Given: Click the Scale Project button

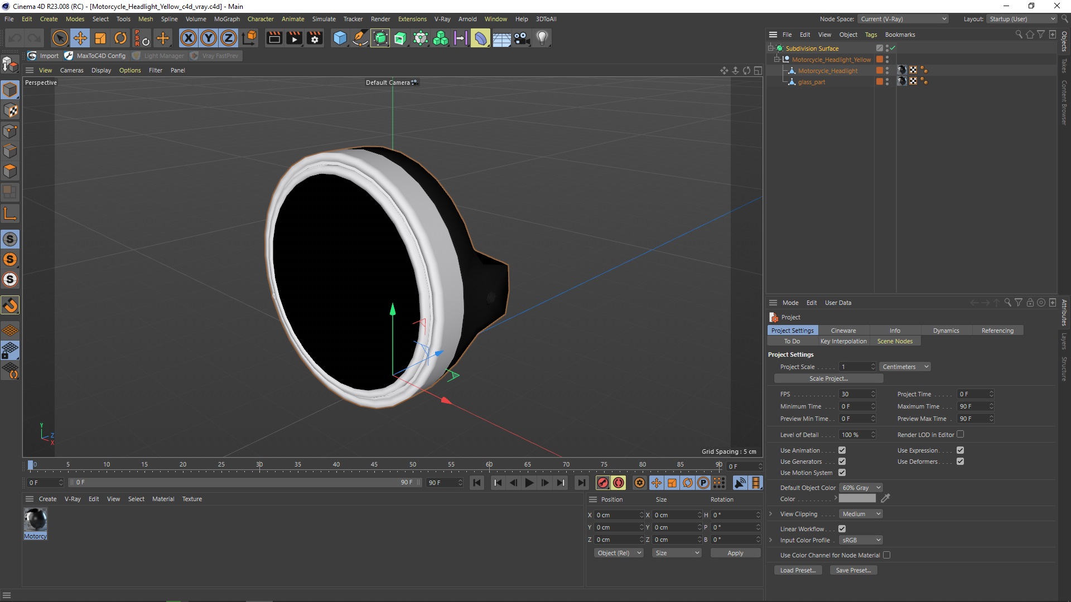Looking at the screenshot, I should click(828, 378).
